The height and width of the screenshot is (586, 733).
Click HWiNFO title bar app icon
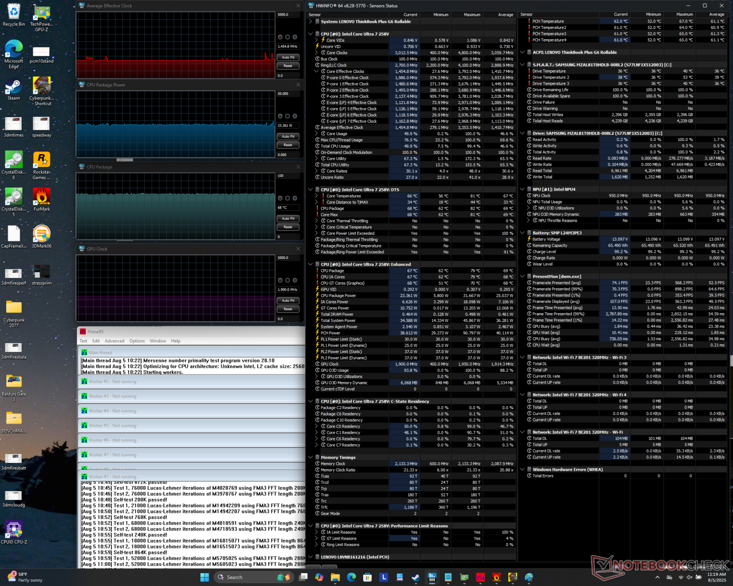pyautogui.click(x=311, y=5)
